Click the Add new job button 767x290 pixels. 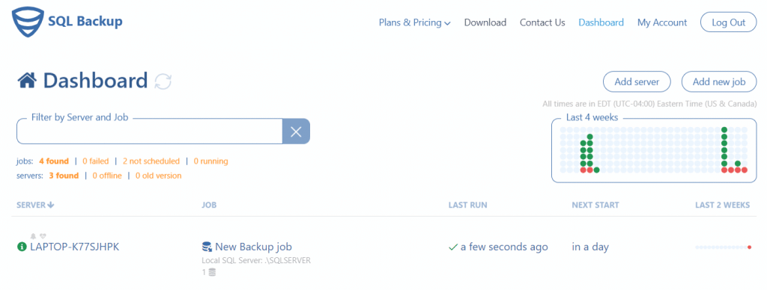pyautogui.click(x=719, y=81)
